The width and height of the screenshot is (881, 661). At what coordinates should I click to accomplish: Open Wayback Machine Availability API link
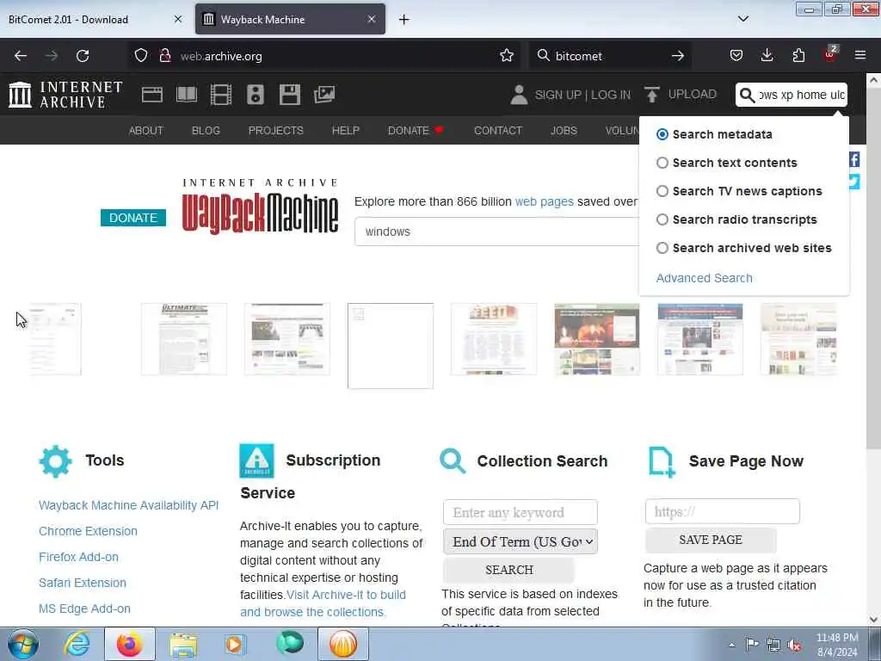click(129, 505)
